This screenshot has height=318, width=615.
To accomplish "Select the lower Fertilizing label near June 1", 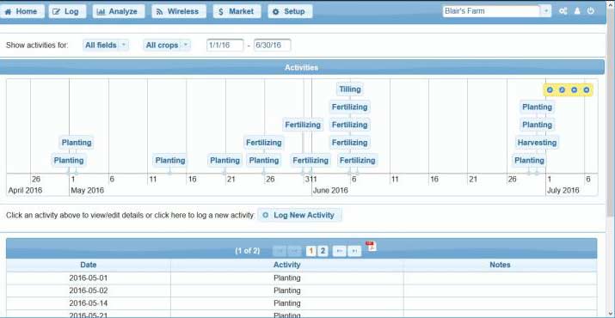I will click(x=311, y=160).
